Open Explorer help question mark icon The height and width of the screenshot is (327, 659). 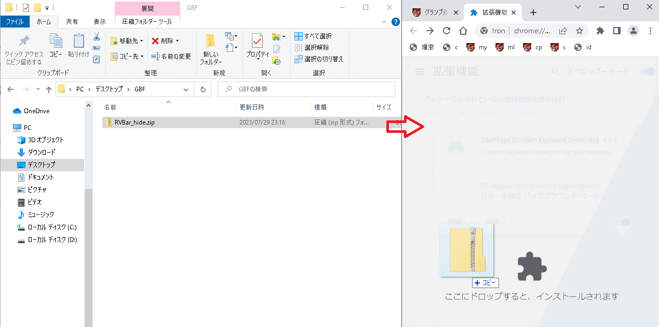pyautogui.click(x=396, y=22)
